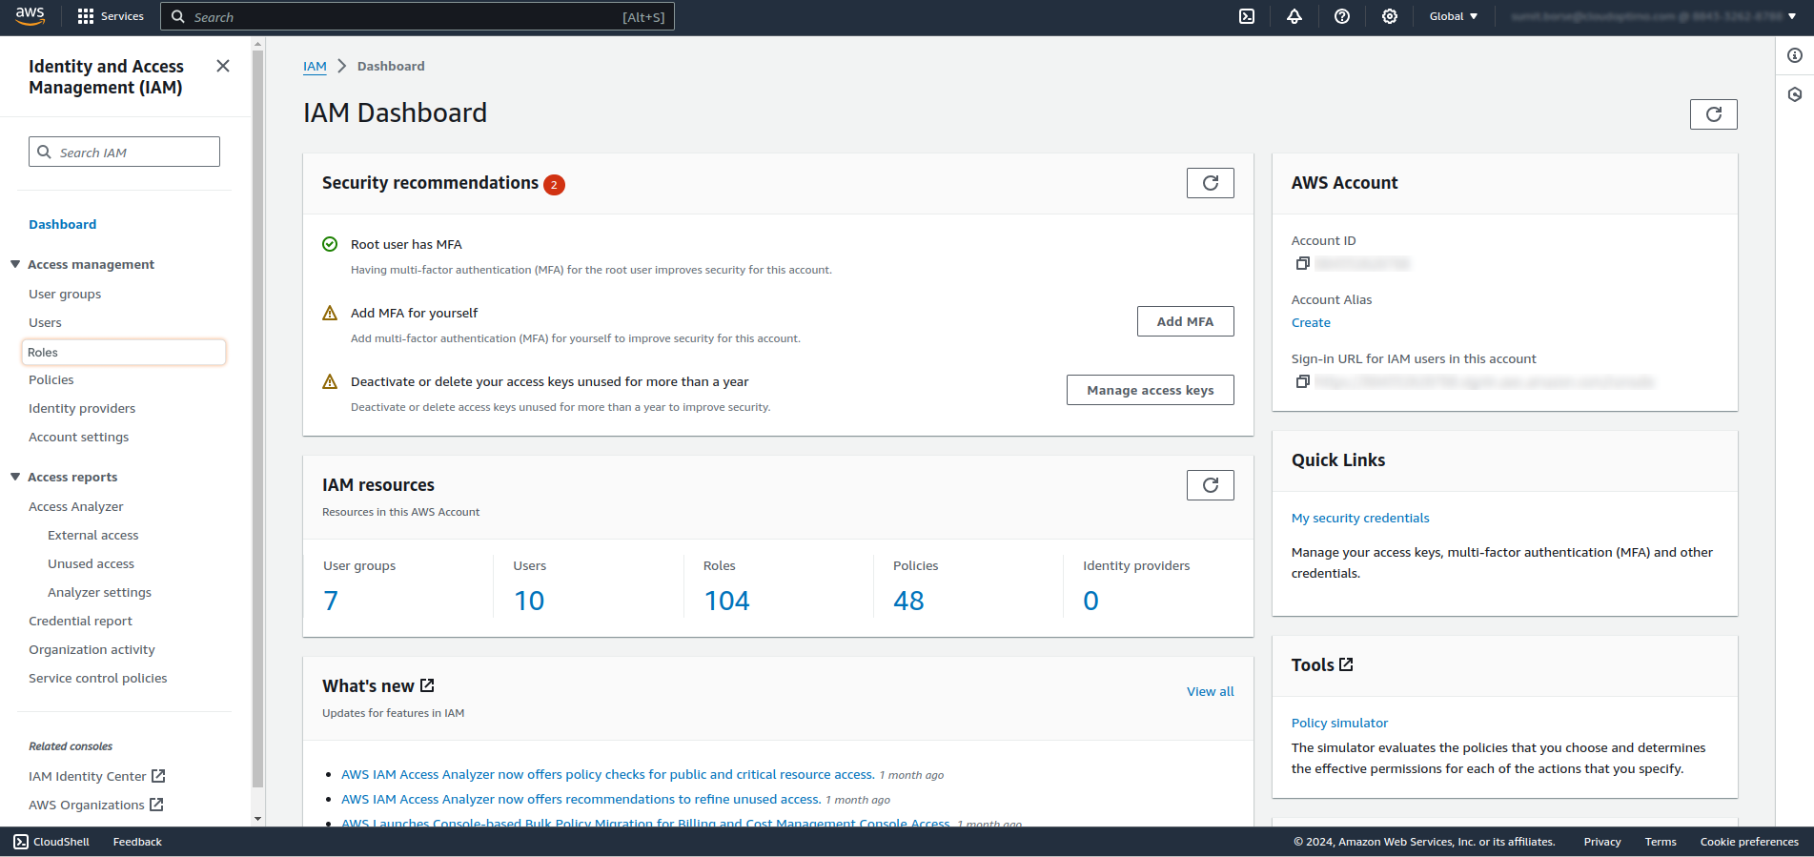Click the Identity providers count 0

pyautogui.click(x=1090, y=601)
